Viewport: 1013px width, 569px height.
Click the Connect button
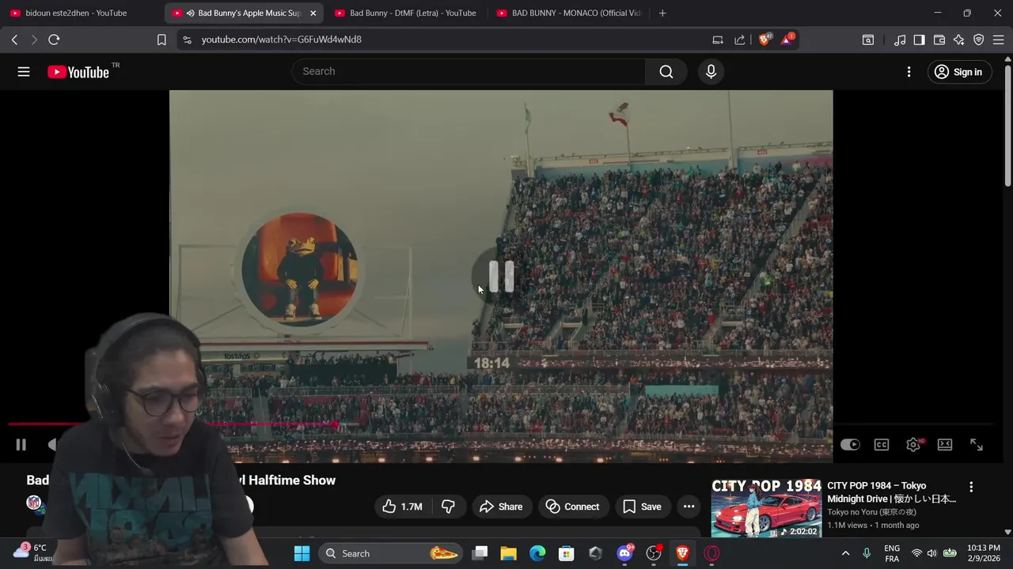[x=572, y=507]
